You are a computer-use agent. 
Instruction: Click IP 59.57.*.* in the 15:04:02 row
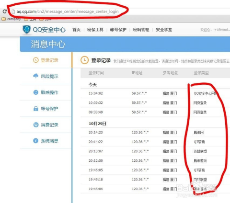139,93
